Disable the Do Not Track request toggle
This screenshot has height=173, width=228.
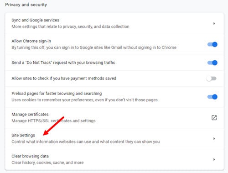(x=212, y=63)
